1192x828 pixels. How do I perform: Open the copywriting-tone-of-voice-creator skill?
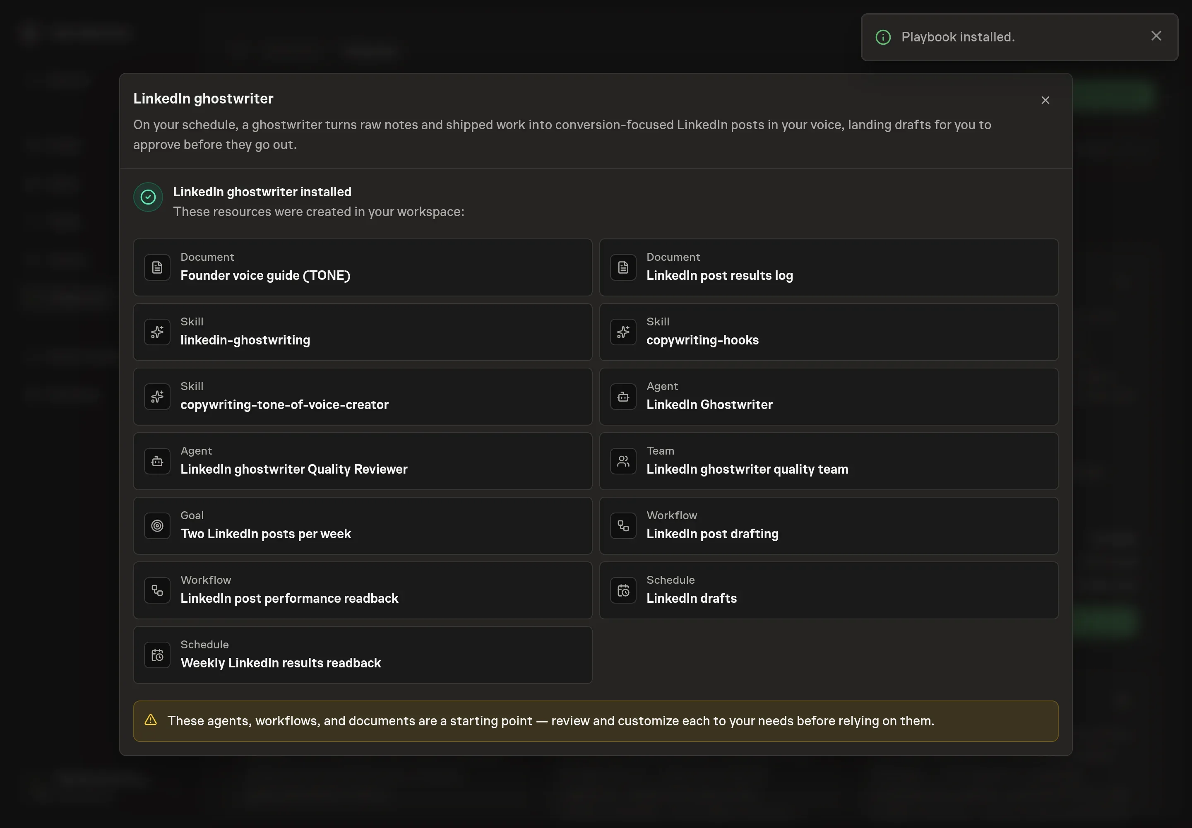pos(363,397)
